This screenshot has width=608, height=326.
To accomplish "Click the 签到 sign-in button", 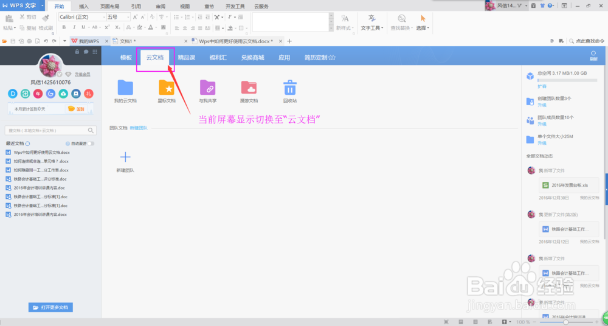I will pos(77,109).
